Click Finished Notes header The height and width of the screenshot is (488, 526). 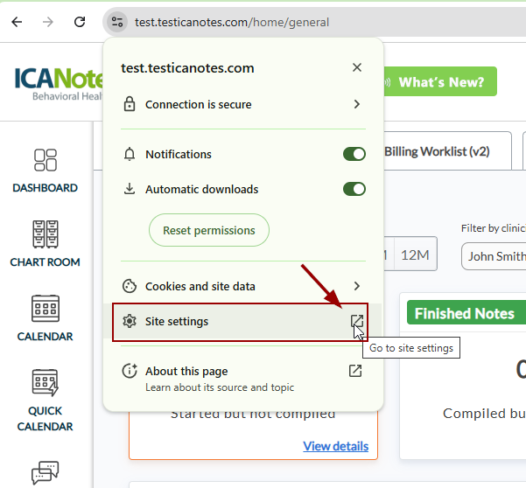point(466,314)
